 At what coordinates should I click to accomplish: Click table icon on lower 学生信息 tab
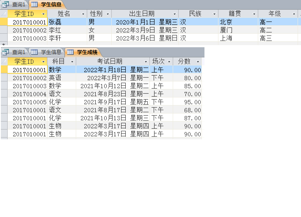34,52
